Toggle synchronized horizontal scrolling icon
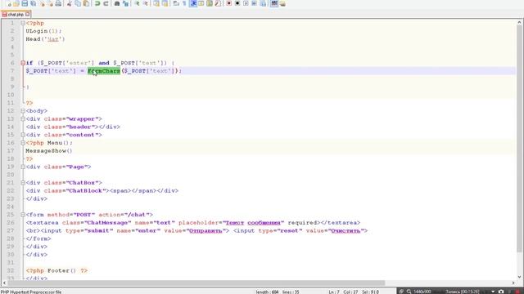 165,3
